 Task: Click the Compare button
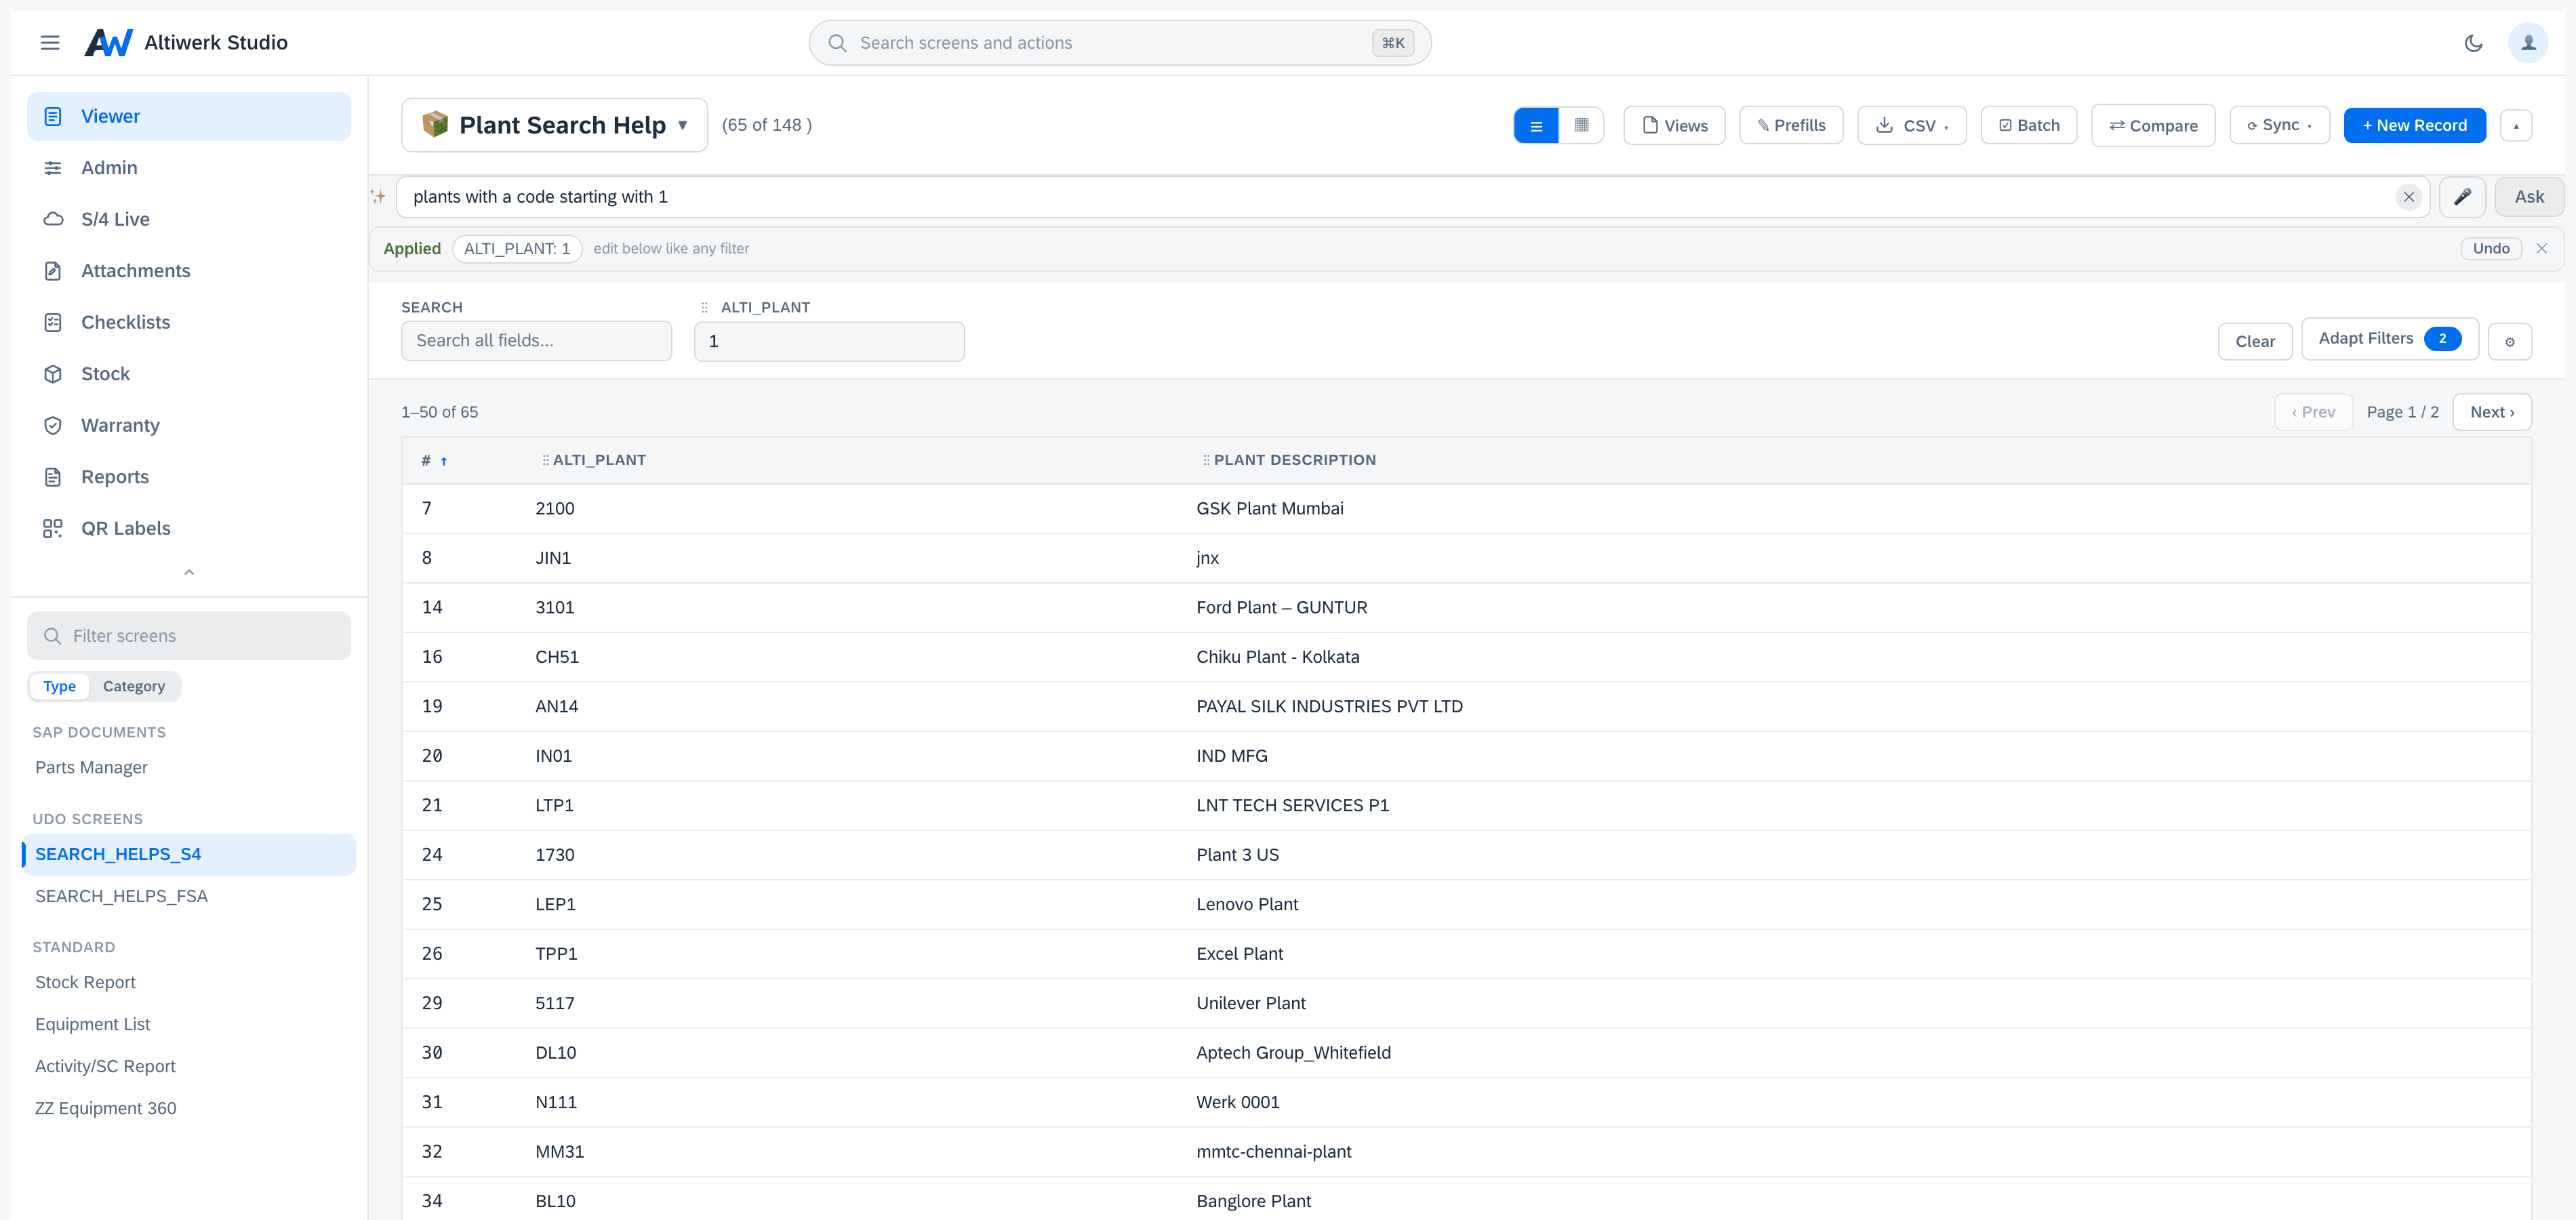(2153, 126)
